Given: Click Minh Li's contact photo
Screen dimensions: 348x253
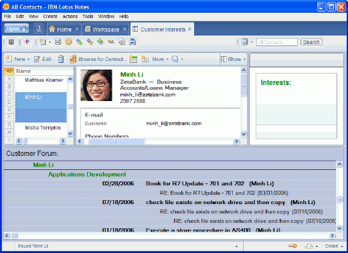Looking at the screenshot, I should tap(96, 85).
